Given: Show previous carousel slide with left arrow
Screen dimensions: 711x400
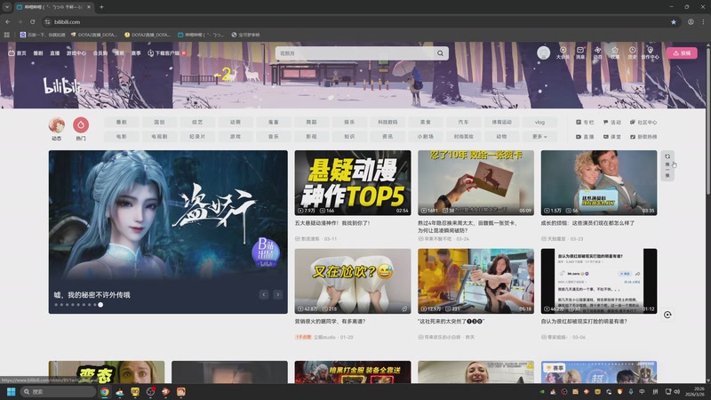Looking at the screenshot, I should [264, 295].
